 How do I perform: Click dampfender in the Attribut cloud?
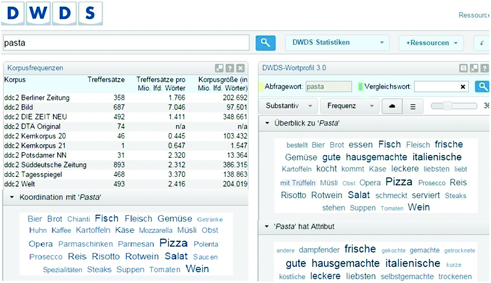(x=319, y=250)
